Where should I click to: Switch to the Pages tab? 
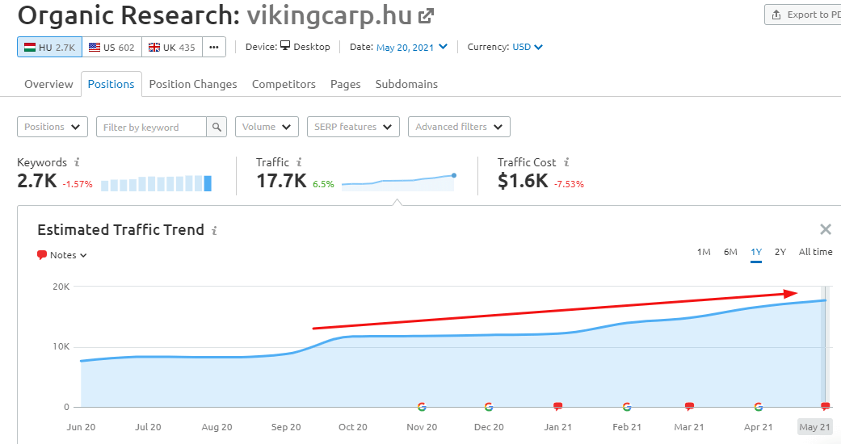(x=346, y=84)
